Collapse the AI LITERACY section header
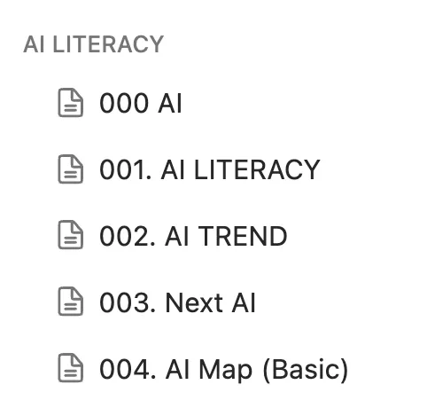 click(x=93, y=44)
